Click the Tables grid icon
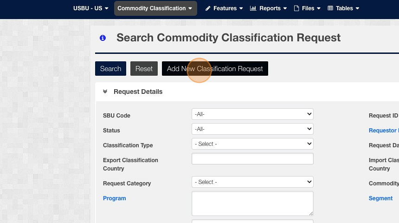This screenshot has height=223, width=399. (330, 8)
